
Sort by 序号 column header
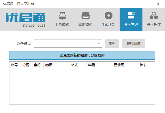(x=15, y=65)
